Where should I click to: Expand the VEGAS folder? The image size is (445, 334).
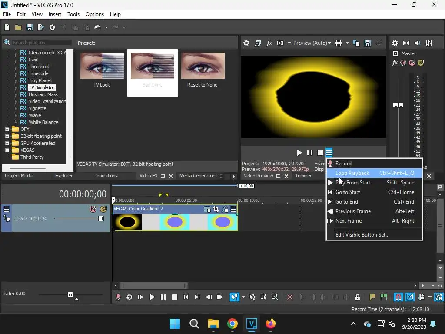pos(7,150)
